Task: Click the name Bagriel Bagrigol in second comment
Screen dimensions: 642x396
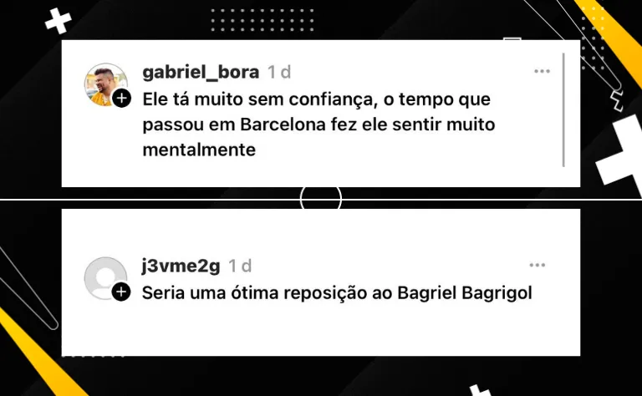Action: pyautogui.click(x=465, y=293)
